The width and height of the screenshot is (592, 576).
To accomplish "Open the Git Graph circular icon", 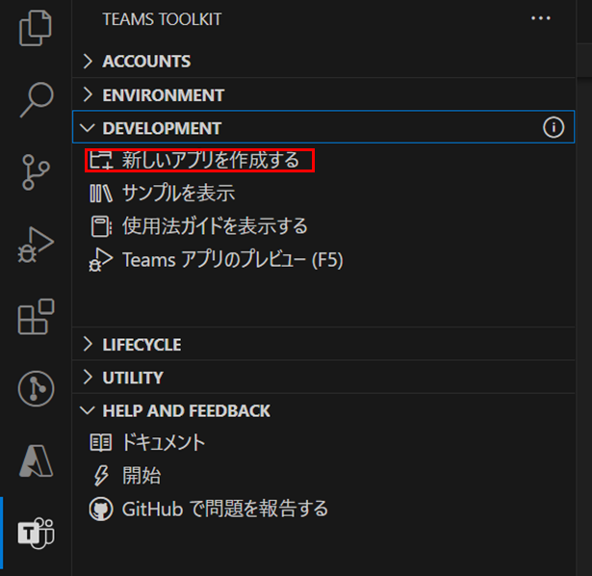I will tap(36, 389).
